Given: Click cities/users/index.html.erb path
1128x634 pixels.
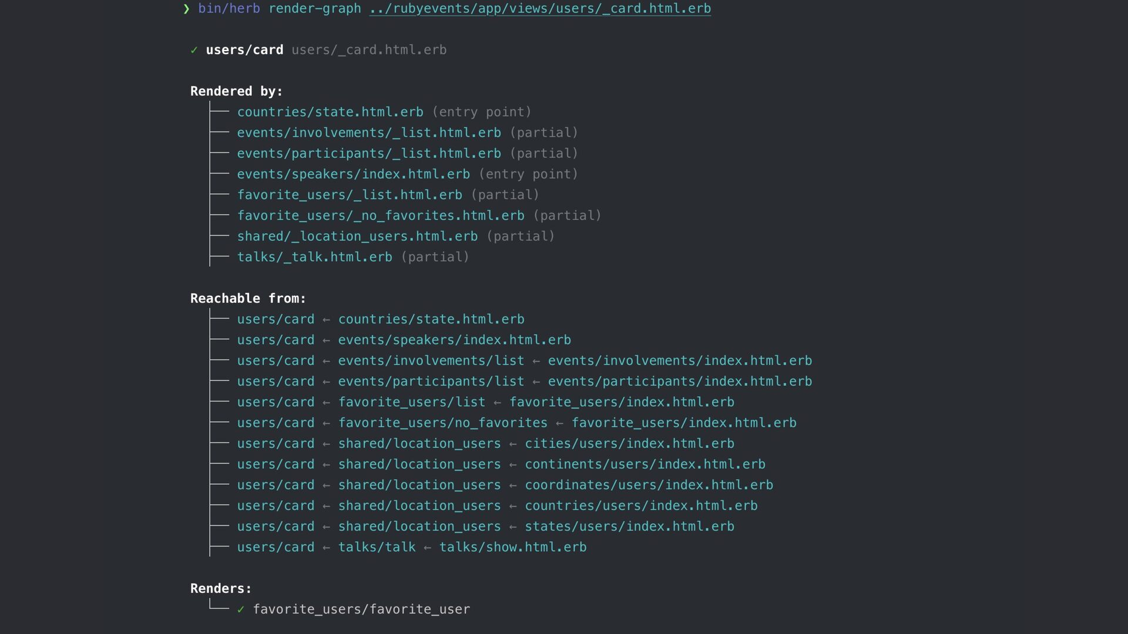Looking at the screenshot, I should (x=629, y=444).
